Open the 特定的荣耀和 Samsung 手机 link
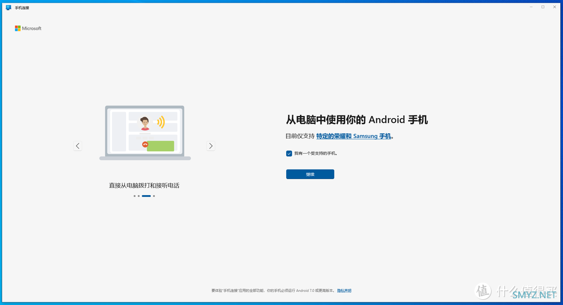 click(353, 136)
